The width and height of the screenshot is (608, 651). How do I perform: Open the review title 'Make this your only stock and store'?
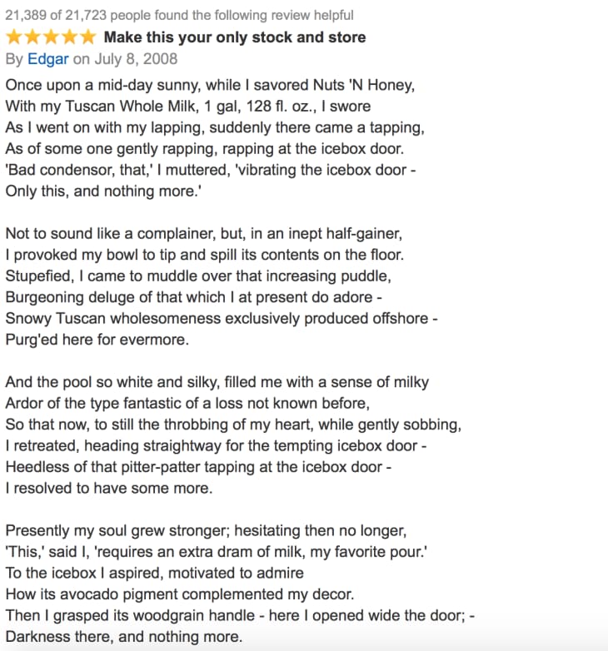234,37
